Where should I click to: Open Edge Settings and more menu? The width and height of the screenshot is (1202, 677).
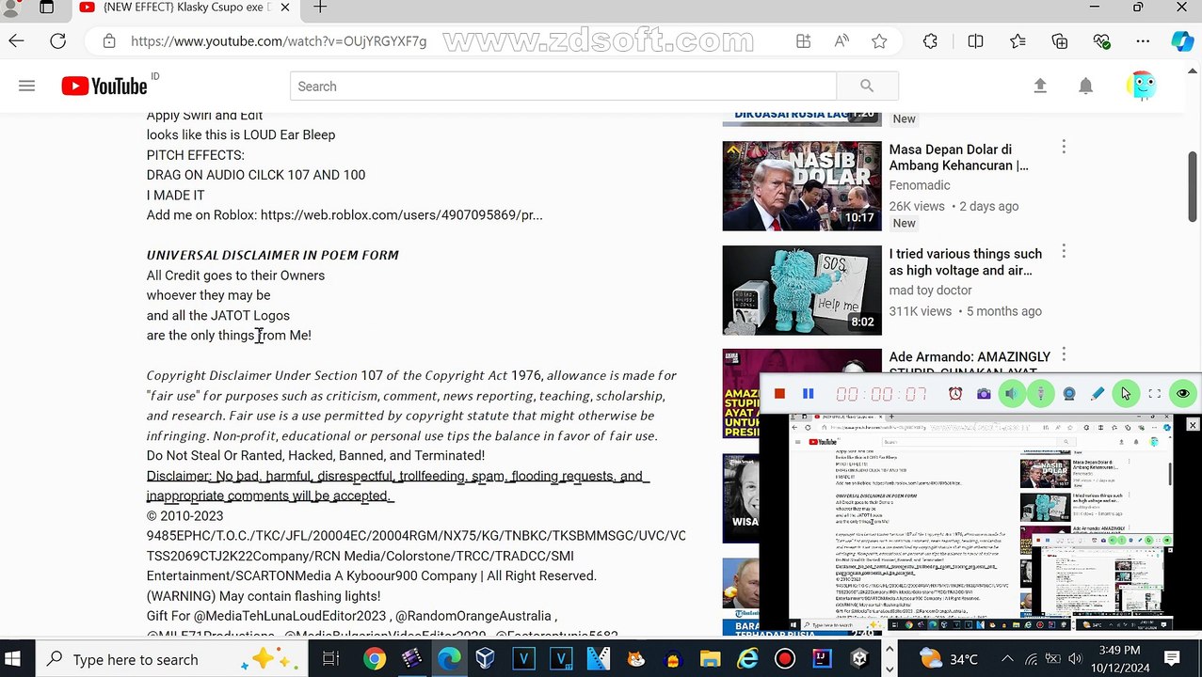click(1143, 41)
